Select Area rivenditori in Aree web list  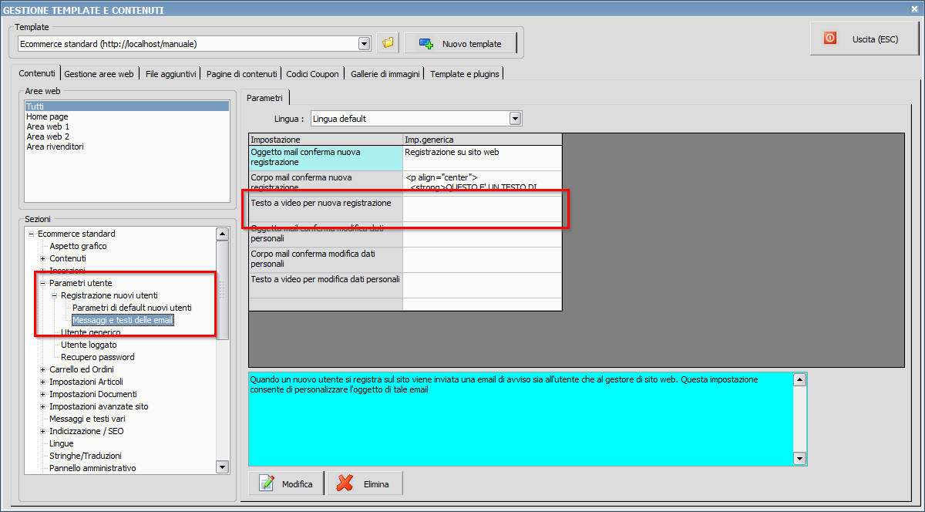tap(55, 147)
